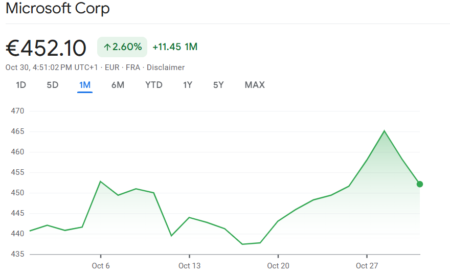The width and height of the screenshot is (450, 272).
Task: Click the €452.10 price value
Action: click(x=46, y=48)
